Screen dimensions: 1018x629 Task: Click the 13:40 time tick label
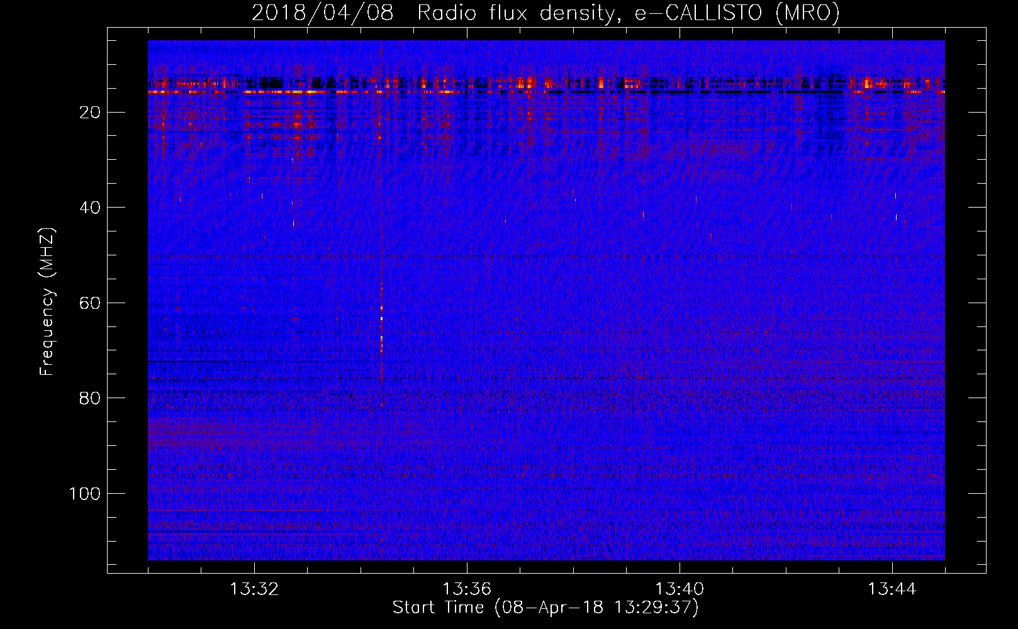point(680,589)
